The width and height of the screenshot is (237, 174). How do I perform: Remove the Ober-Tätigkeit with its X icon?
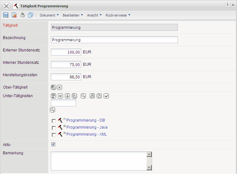tap(59, 88)
